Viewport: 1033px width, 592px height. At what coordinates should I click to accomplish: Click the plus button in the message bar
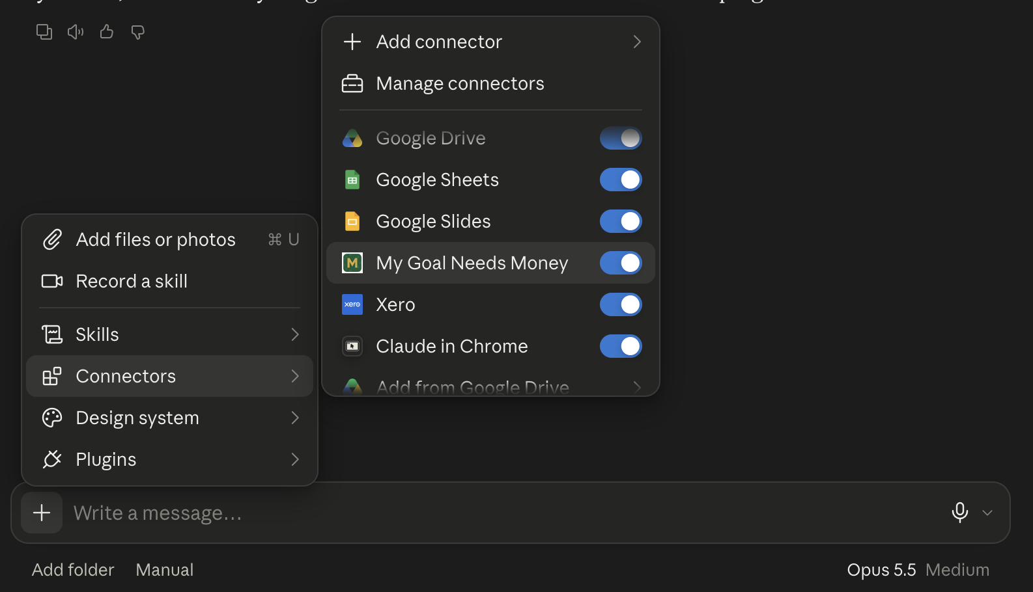point(42,513)
